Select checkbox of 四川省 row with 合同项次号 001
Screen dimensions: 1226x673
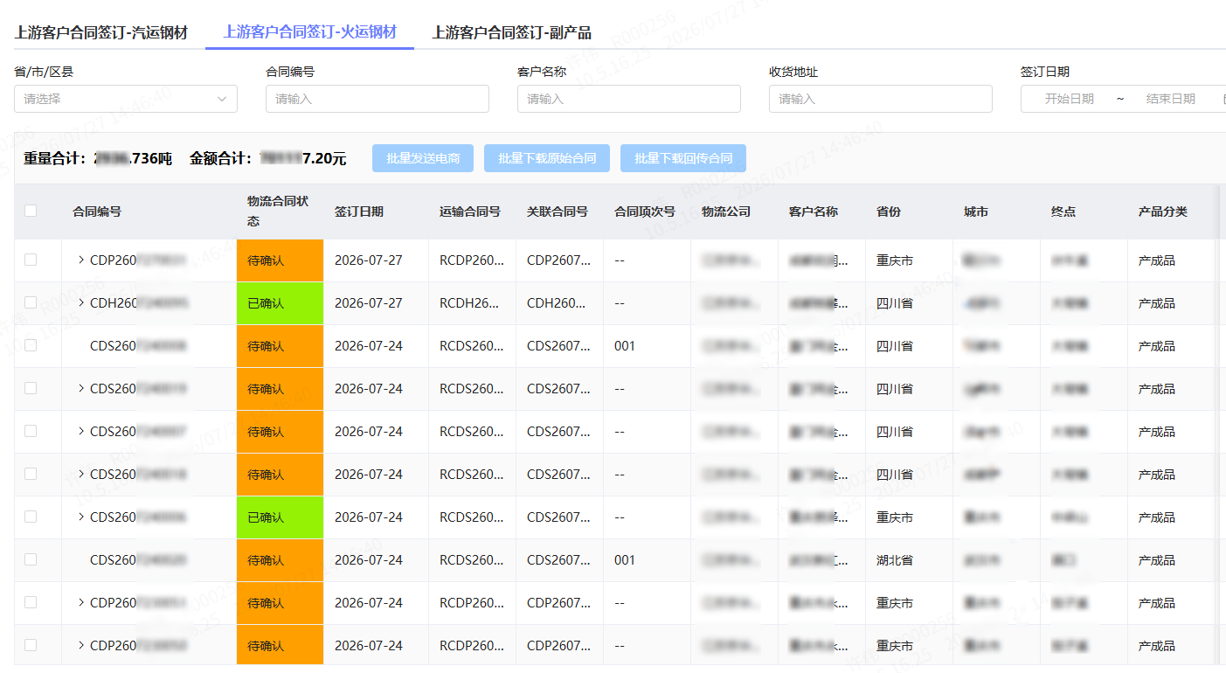pyautogui.click(x=31, y=345)
